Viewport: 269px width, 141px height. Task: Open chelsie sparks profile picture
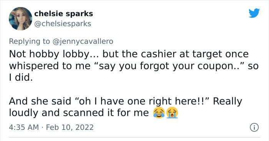[20, 18]
